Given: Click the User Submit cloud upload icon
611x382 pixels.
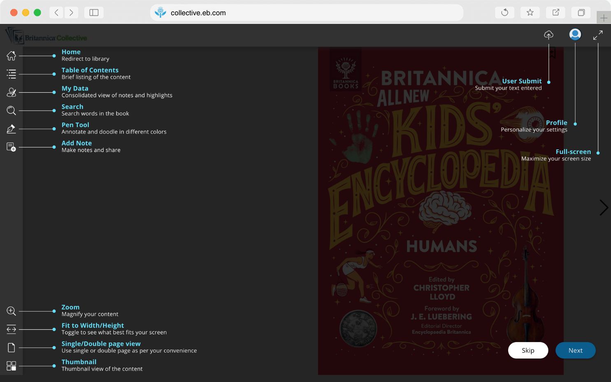Looking at the screenshot, I should 548,35.
